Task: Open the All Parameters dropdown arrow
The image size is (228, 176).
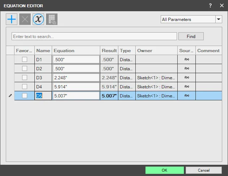Action: (x=219, y=19)
